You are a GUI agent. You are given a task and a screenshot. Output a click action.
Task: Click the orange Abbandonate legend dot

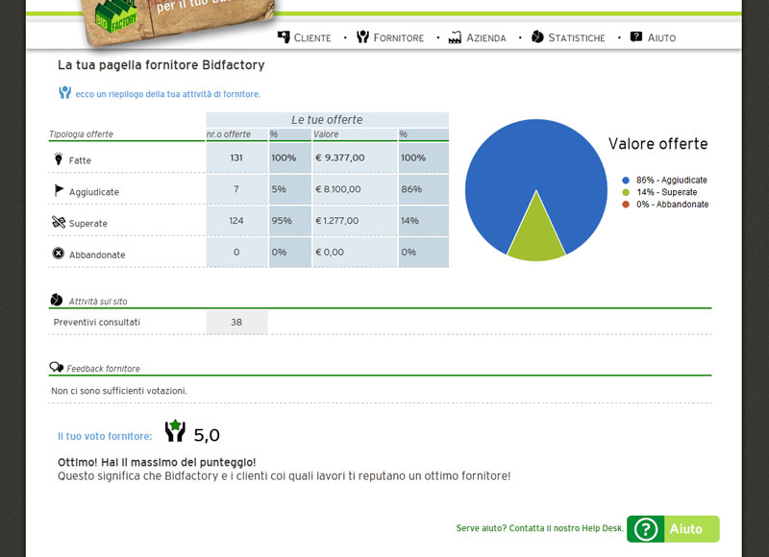tap(626, 205)
